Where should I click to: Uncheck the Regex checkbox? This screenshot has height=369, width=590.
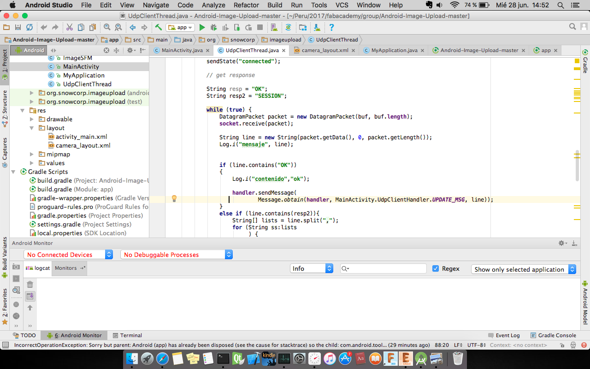click(x=436, y=268)
